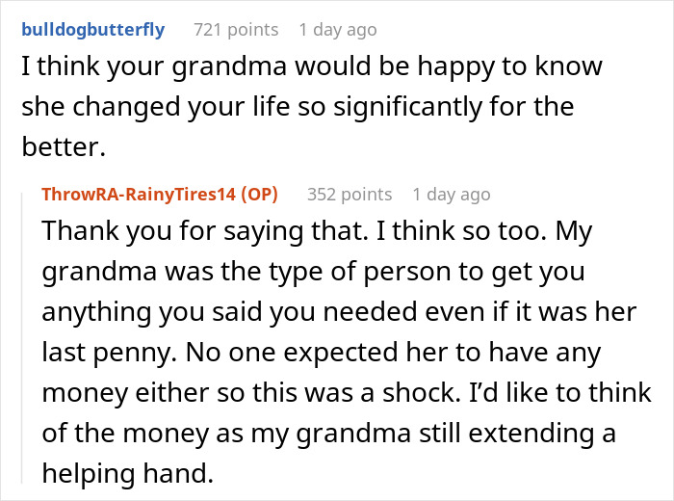Collapse the reply using the vertical thread line
674x501 pixels.
(22, 338)
